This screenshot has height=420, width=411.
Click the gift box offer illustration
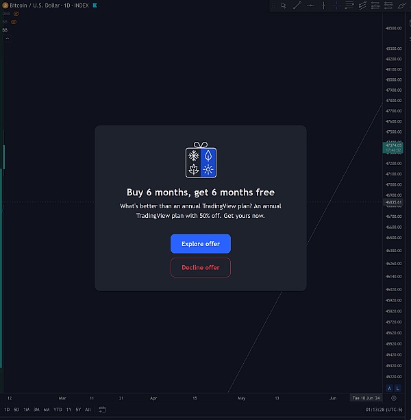tap(201, 160)
